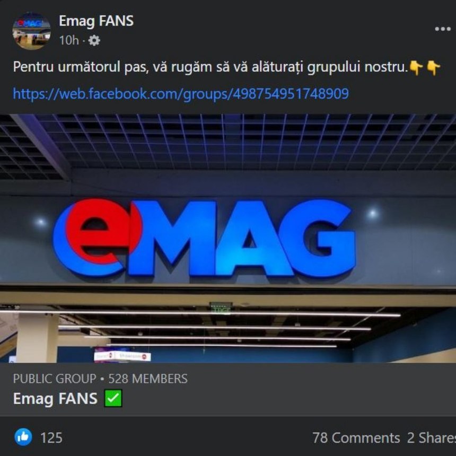Click the Emag FANS page name header
This screenshot has height=456, width=456.
(x=97, y=21)
